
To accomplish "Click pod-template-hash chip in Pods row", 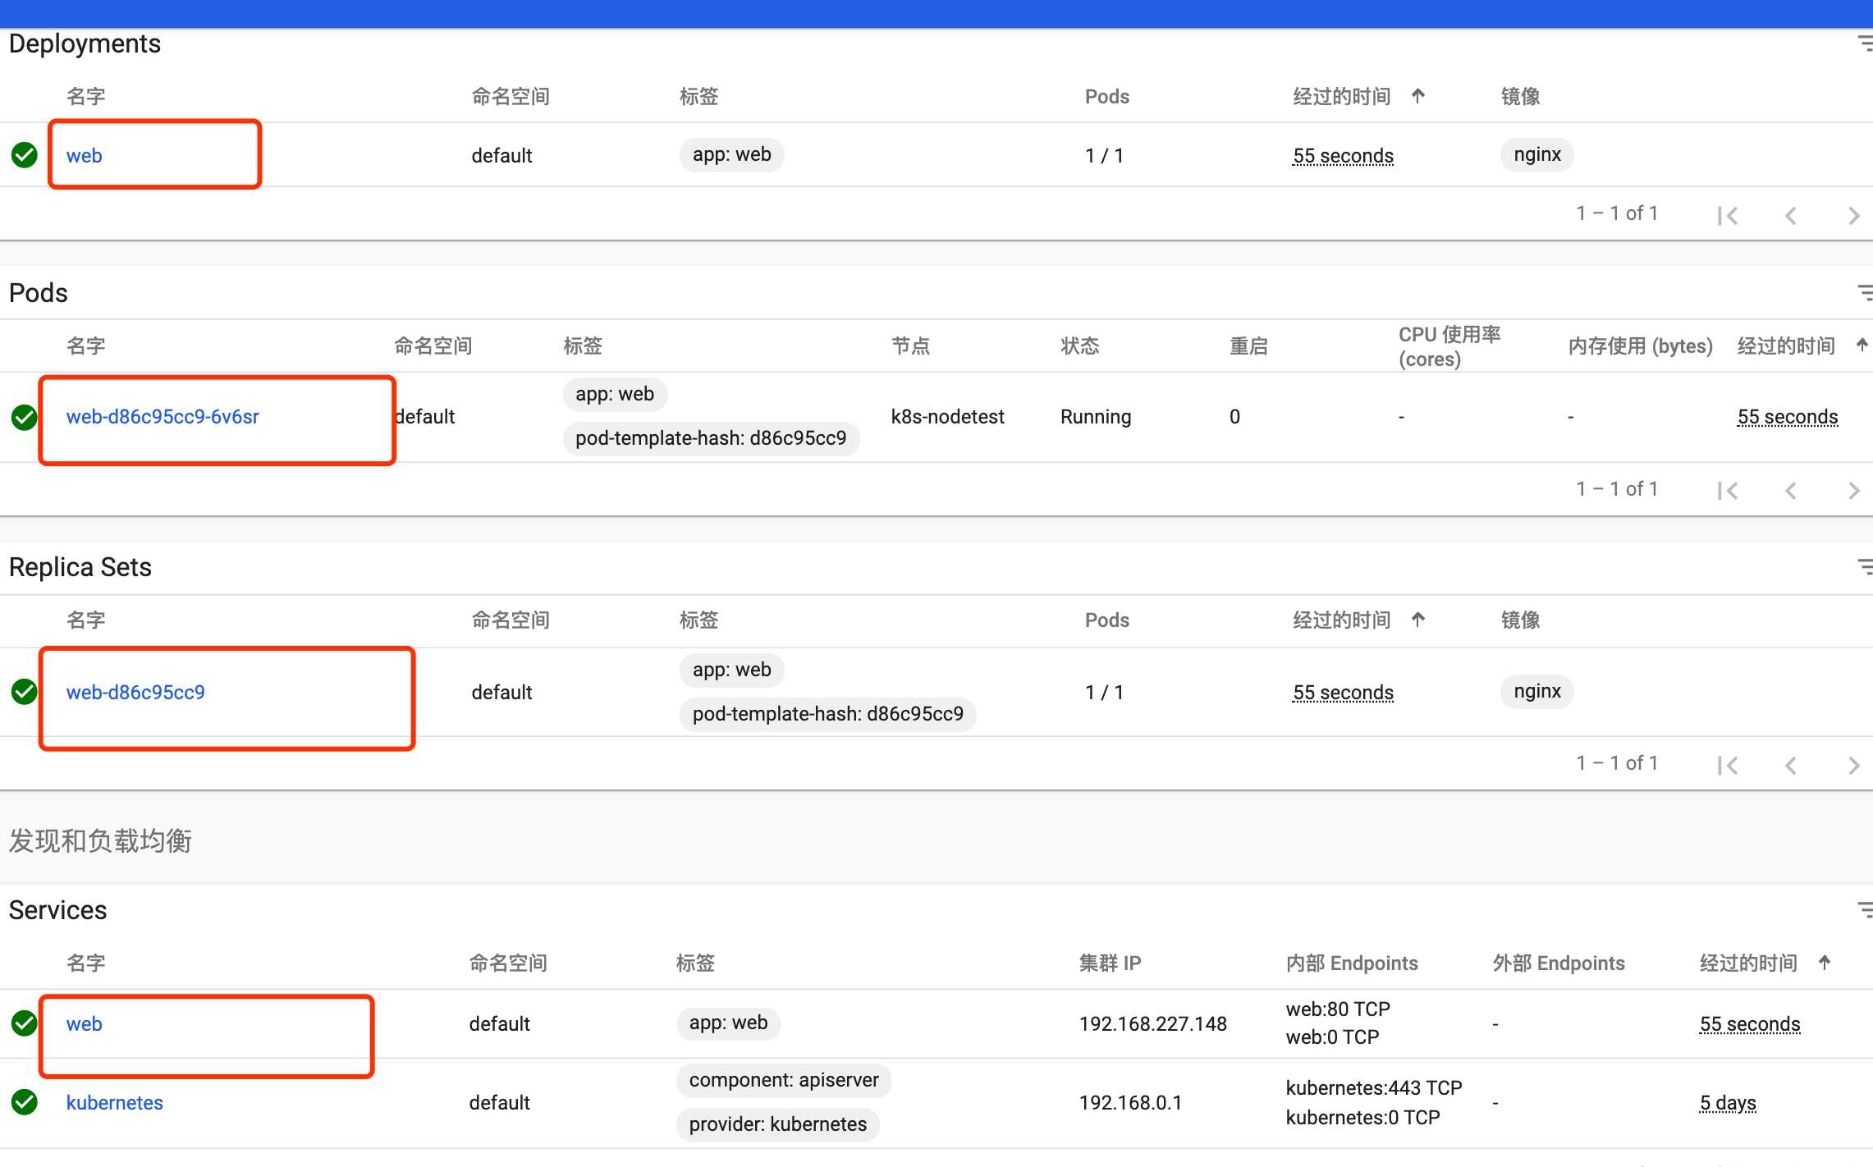I will coord(711,438).
